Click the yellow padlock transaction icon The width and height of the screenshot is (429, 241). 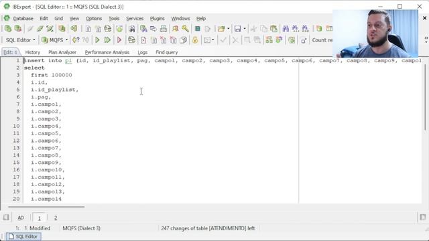pos(195,40)
